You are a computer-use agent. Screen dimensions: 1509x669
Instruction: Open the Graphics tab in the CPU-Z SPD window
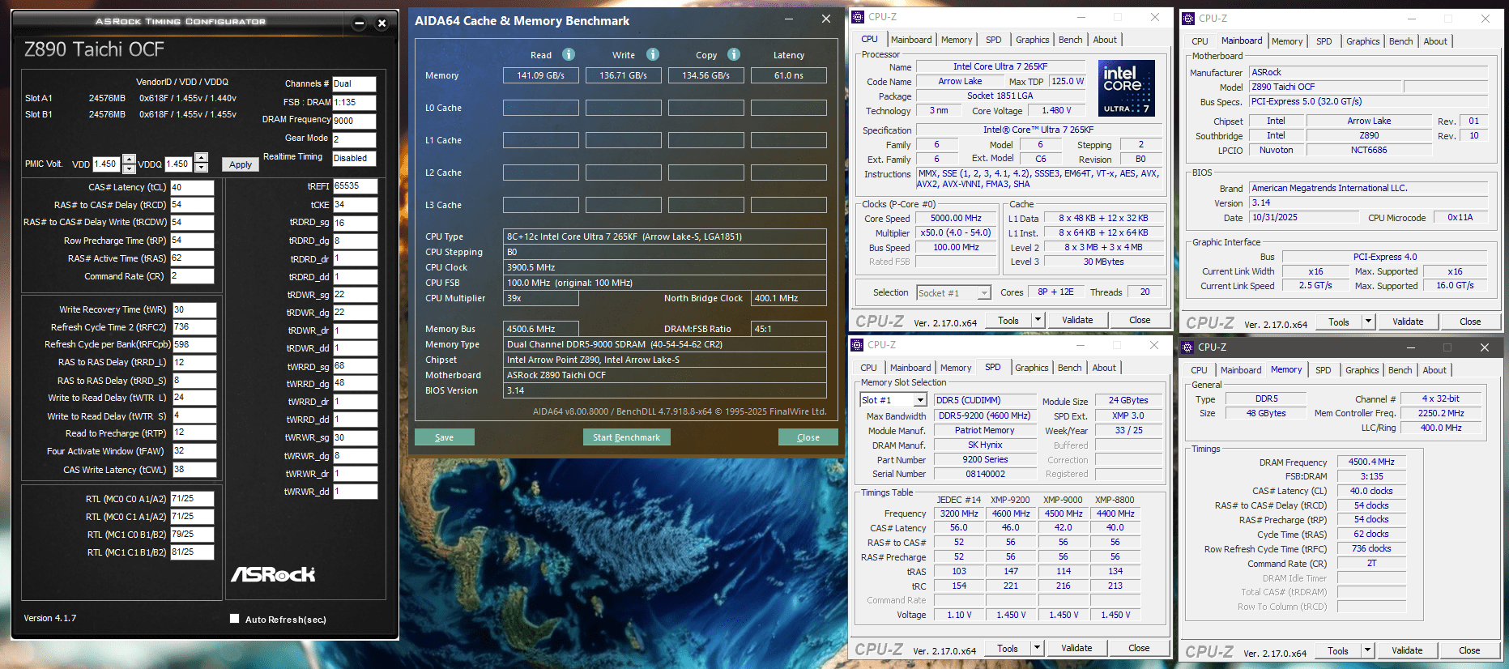tap(1031, 368)
